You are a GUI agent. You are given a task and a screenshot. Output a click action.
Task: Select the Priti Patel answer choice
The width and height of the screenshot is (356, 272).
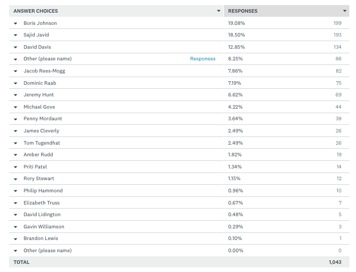click(x=36, y=167)
